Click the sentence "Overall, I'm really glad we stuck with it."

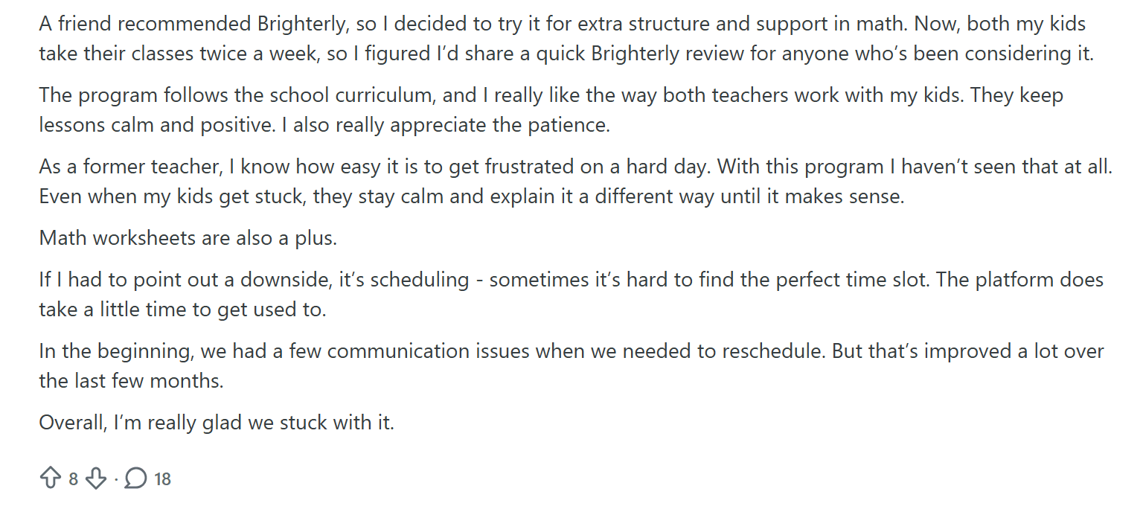click(x=217, y=423)
